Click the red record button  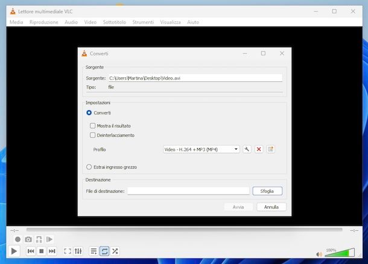click(x=17, y=239)
